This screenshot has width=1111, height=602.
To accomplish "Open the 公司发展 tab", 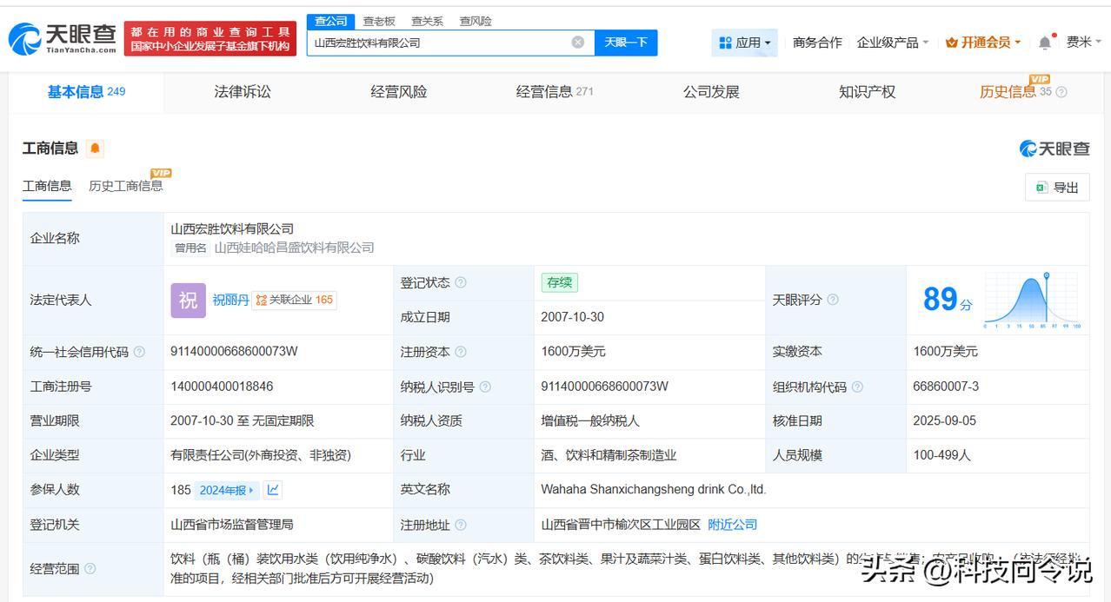I will point(711,91).
